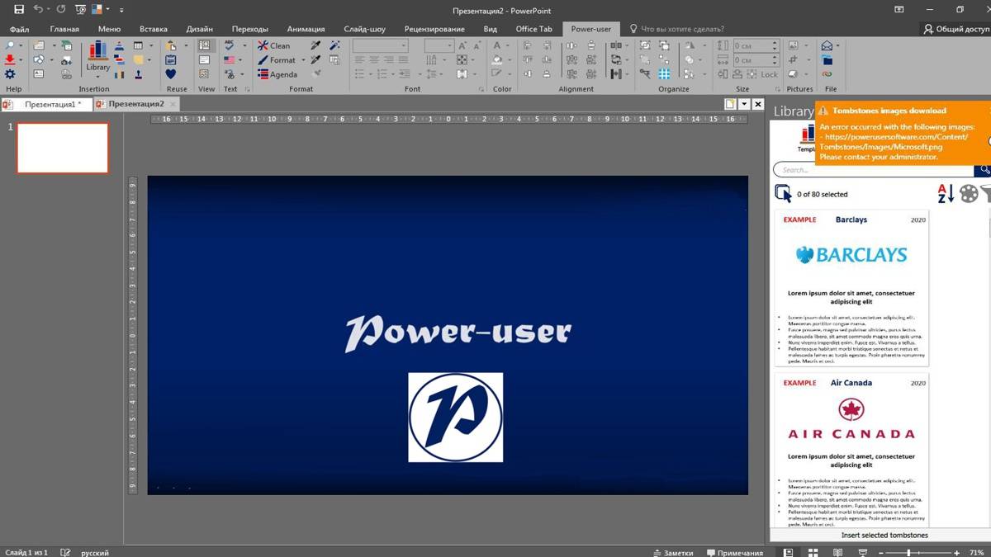Click the envelope icon in File group
The image size is (991, 557).
[827, 46]
